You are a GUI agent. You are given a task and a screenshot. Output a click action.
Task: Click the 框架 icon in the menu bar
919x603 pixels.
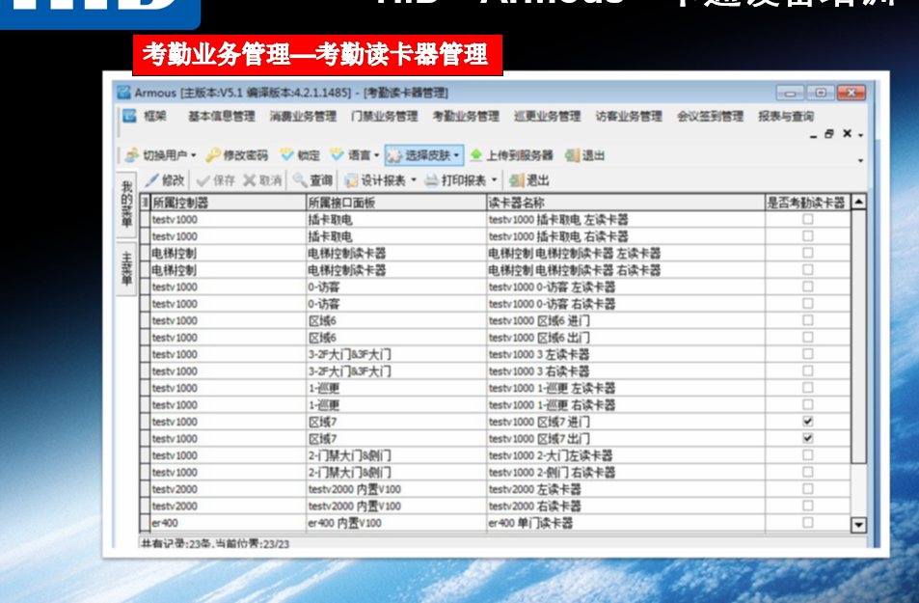129,116
